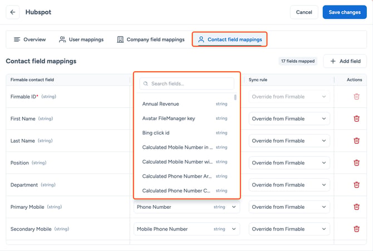Open sync rule dropdown for Firmable ID
The width and height of the screenshot is (373, 251).
(289, 97)
